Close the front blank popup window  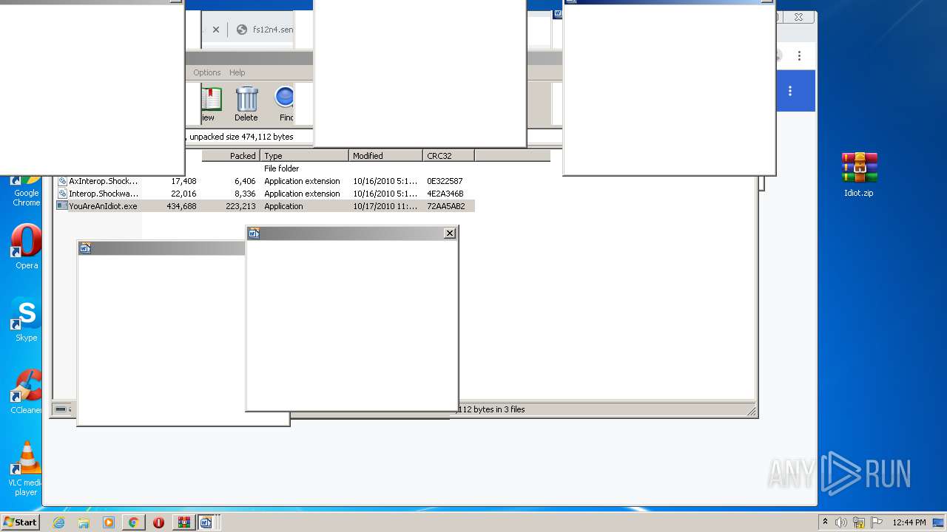click(449, 233)
